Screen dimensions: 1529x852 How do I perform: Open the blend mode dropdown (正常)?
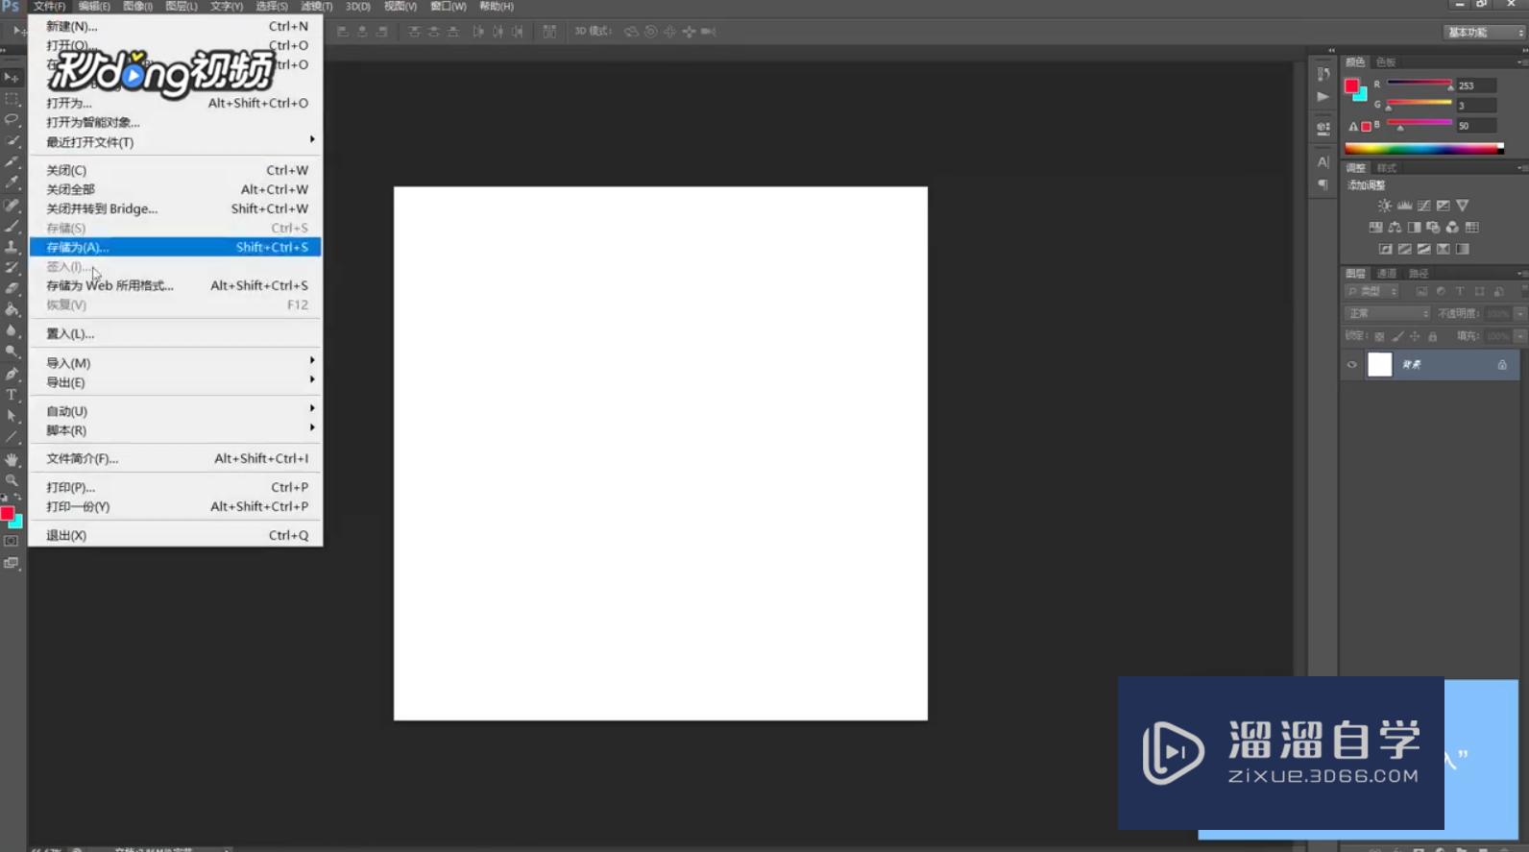1388,313
